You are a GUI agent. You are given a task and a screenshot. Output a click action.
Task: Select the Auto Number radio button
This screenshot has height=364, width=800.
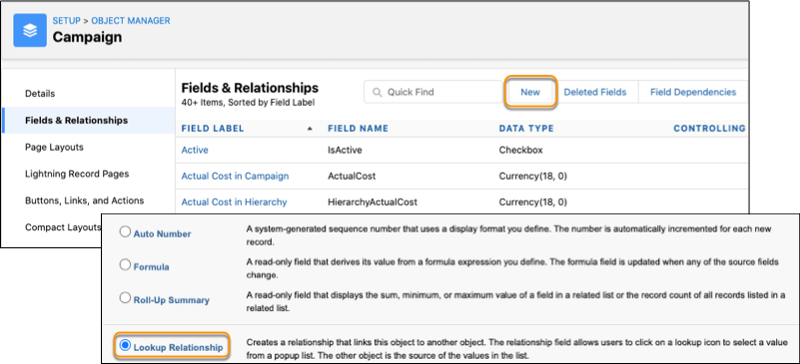[x=125, y=232]
